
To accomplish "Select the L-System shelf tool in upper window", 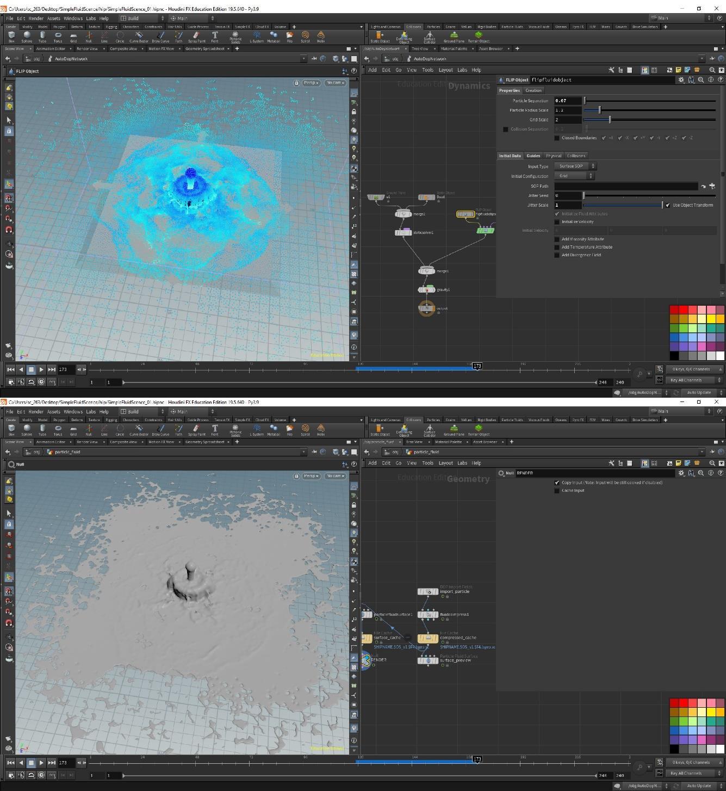I will click(x=256, y=36).
